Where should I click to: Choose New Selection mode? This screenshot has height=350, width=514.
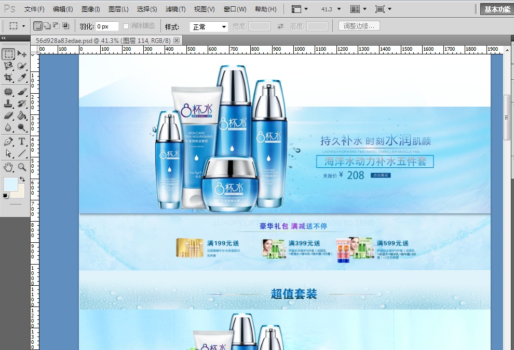(x=38, y=26)
